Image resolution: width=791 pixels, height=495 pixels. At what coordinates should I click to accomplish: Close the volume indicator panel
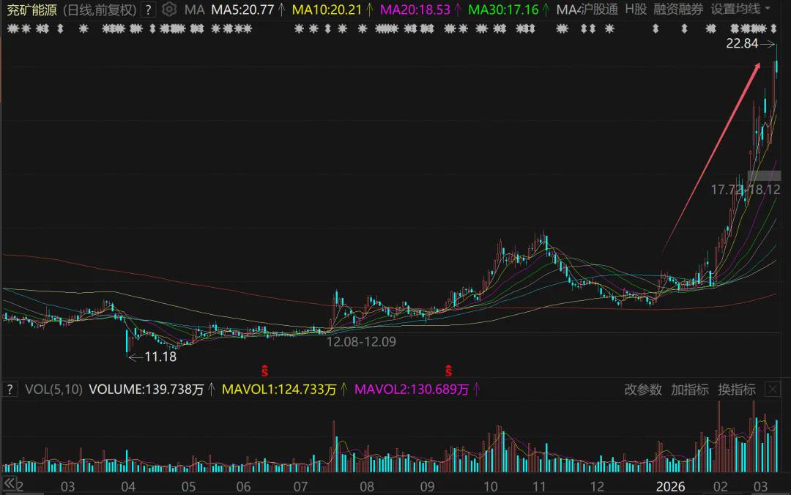click(x=771, y=390)
